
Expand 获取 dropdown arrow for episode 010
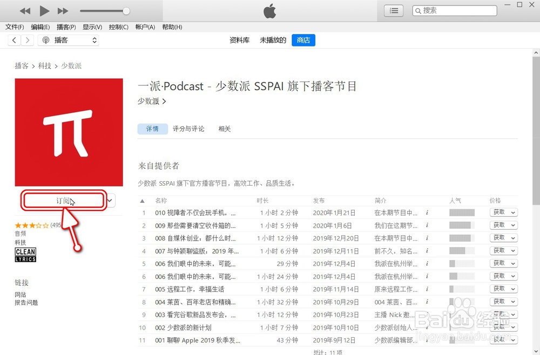[x=513, y=213]
